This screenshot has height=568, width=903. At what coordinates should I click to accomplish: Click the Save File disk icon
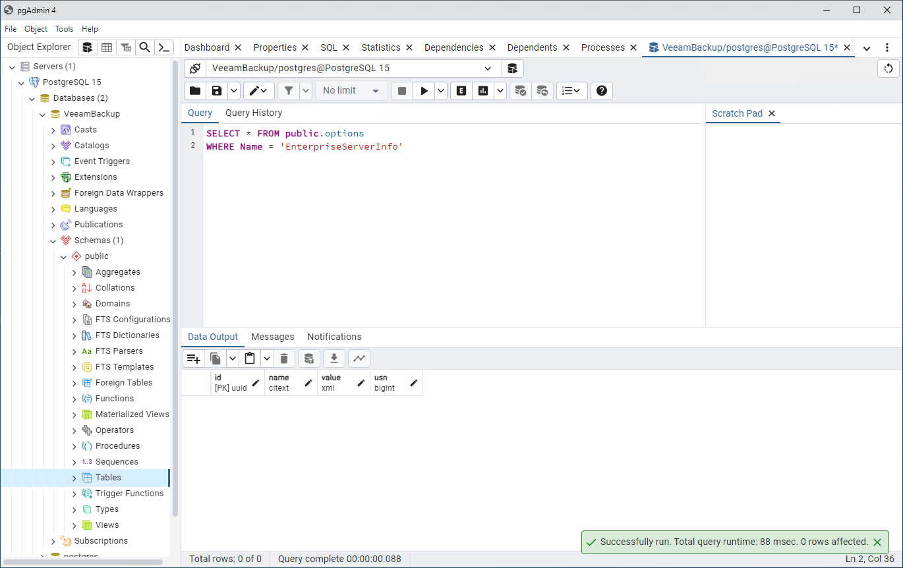216,91
